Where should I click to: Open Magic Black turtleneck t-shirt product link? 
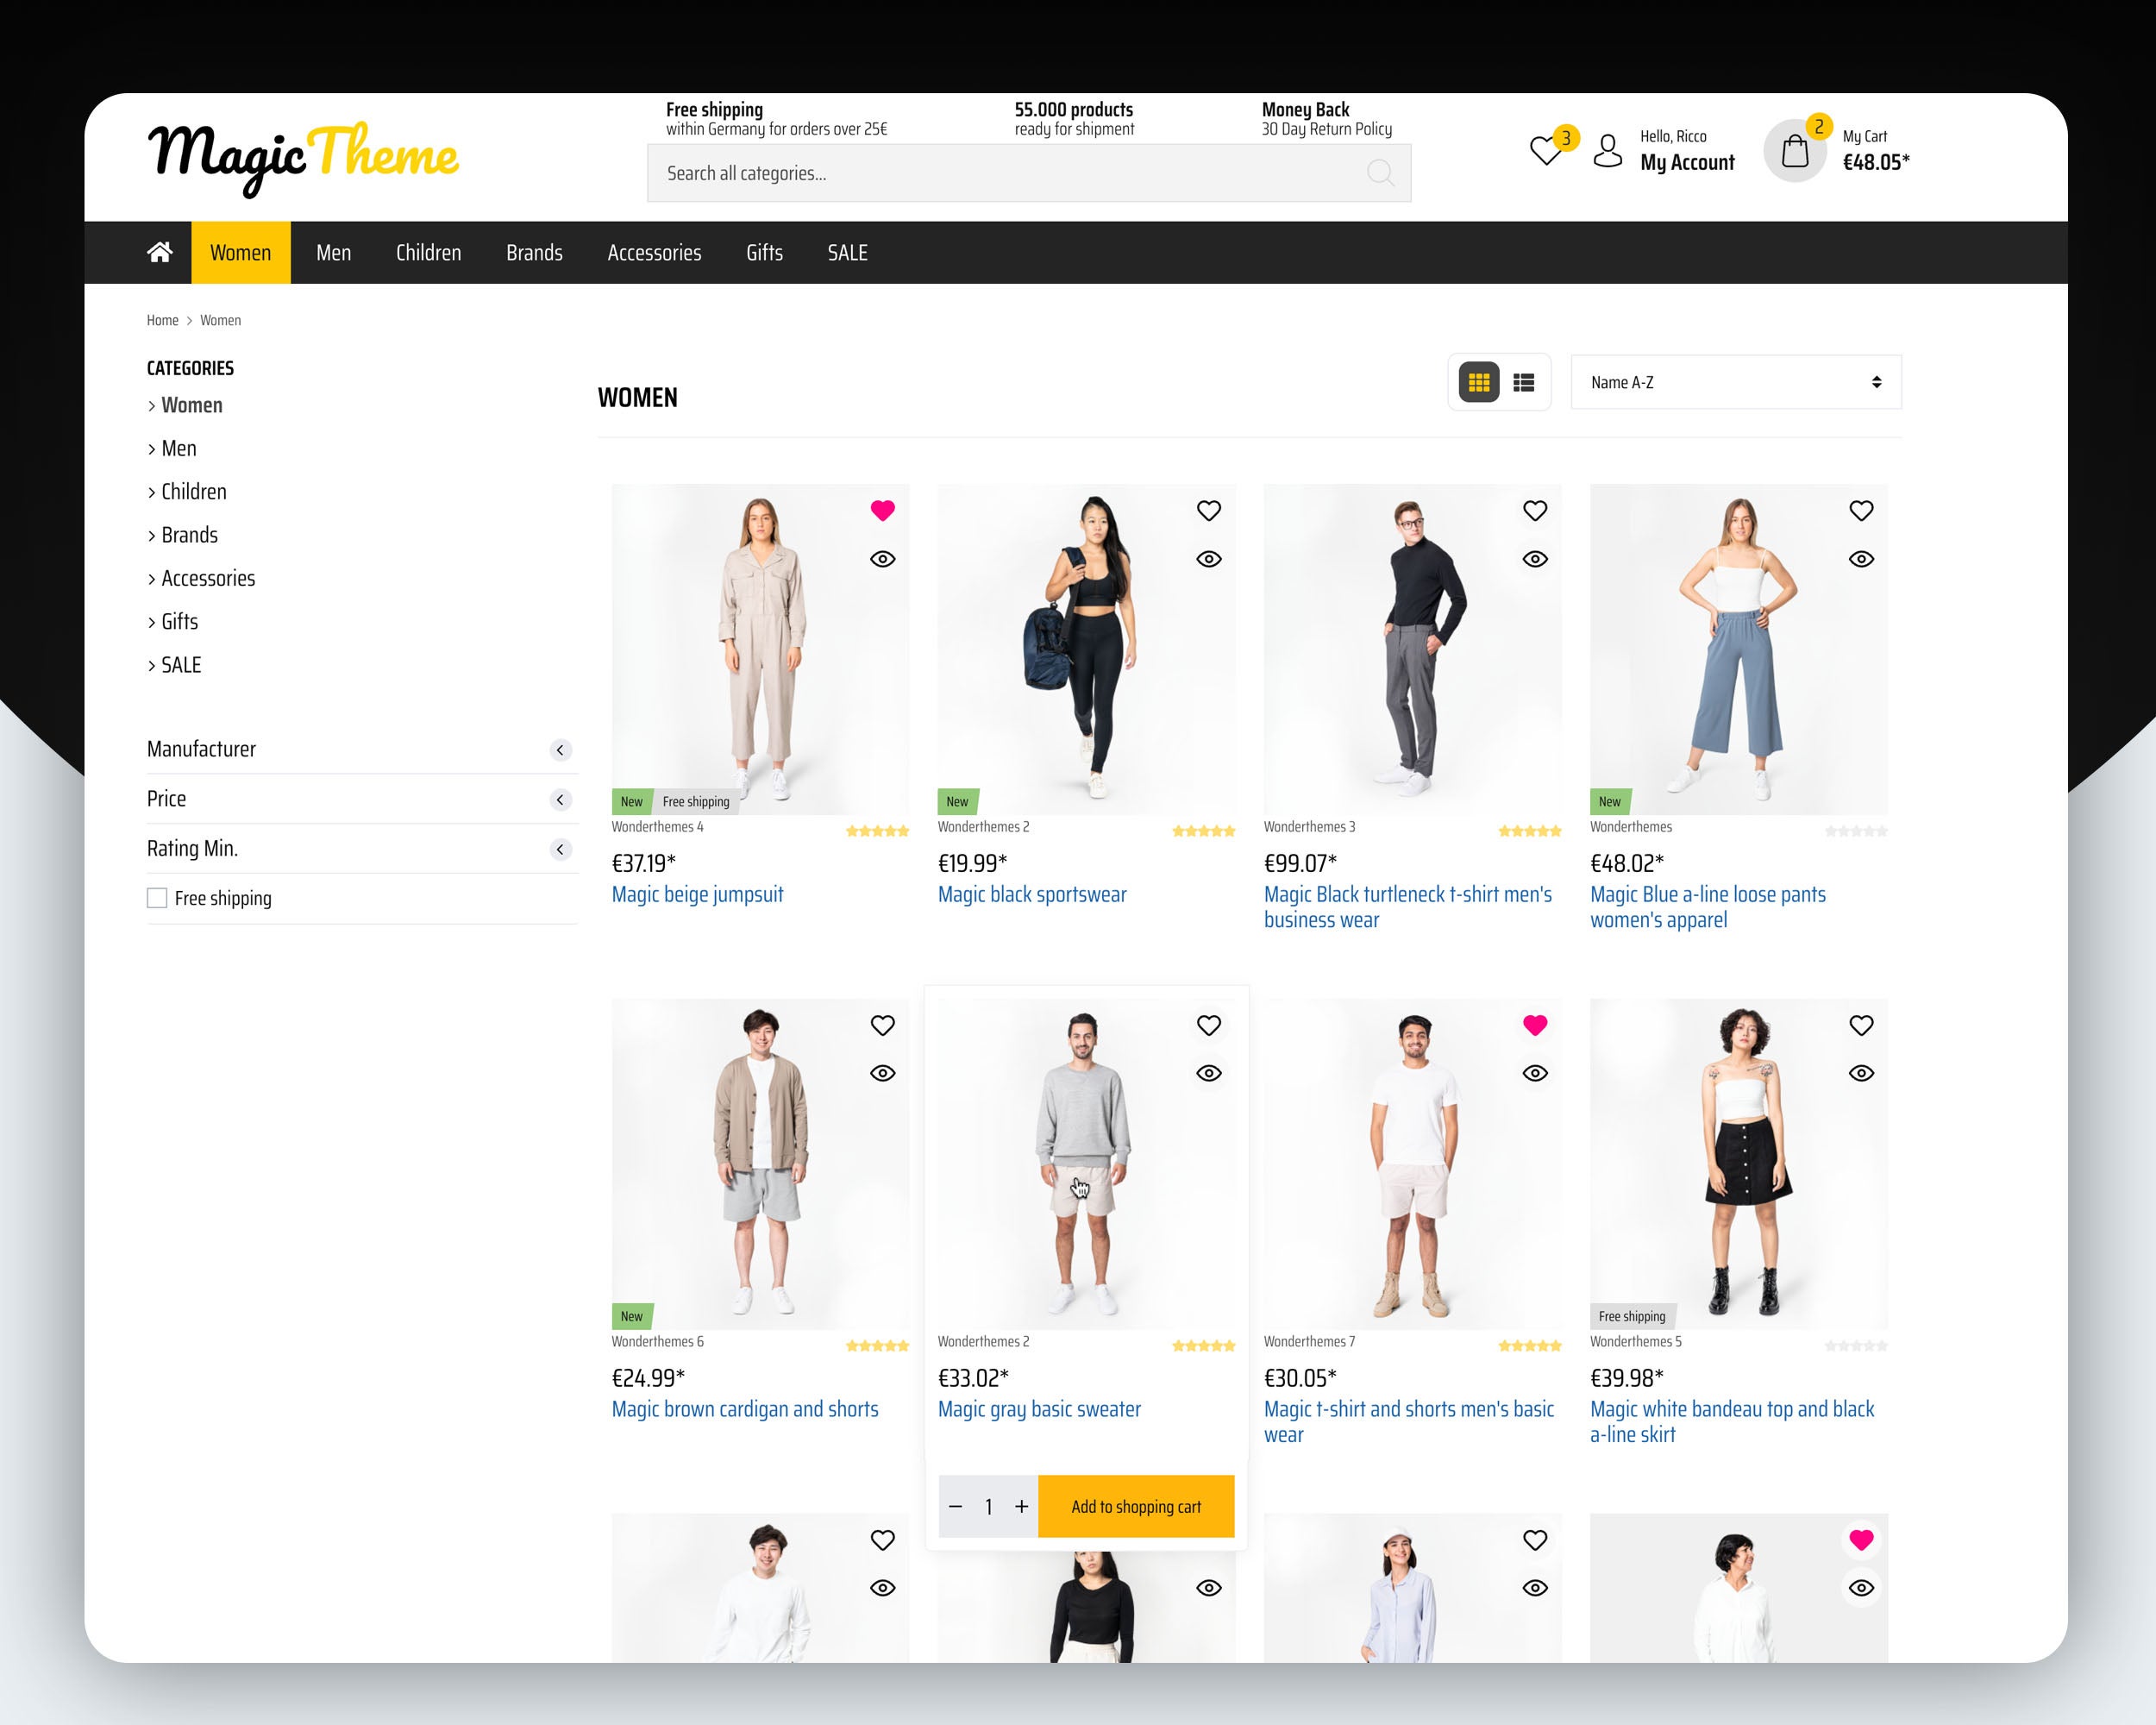tap(1407, 907)
